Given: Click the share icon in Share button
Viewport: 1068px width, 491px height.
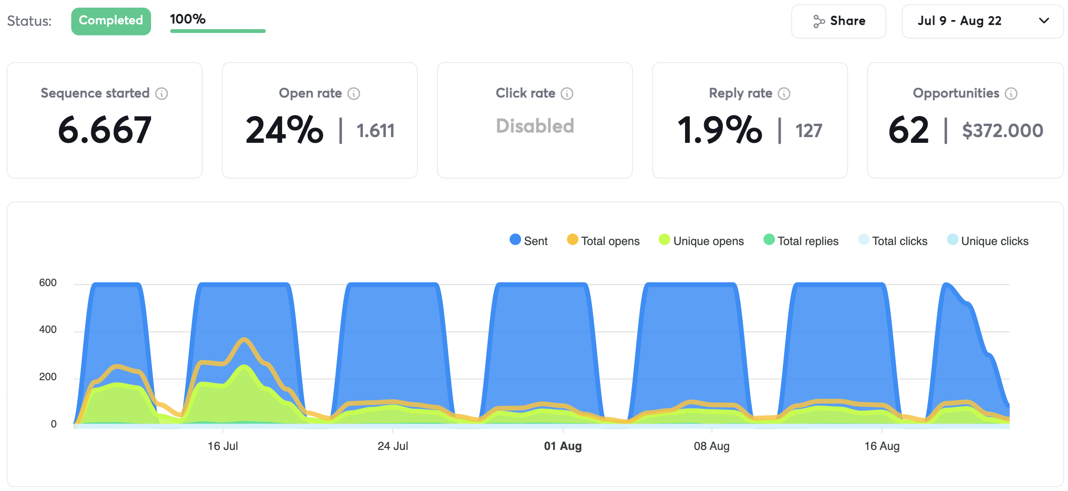Looking at the screenshot, I should pos(819,21).
